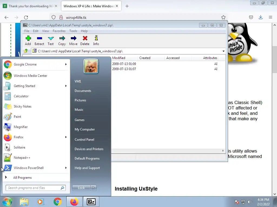Viewport: 277px width, 207px height.
Task: Click the red Delete icon in 7-Zip
Action: coord(85,40)
